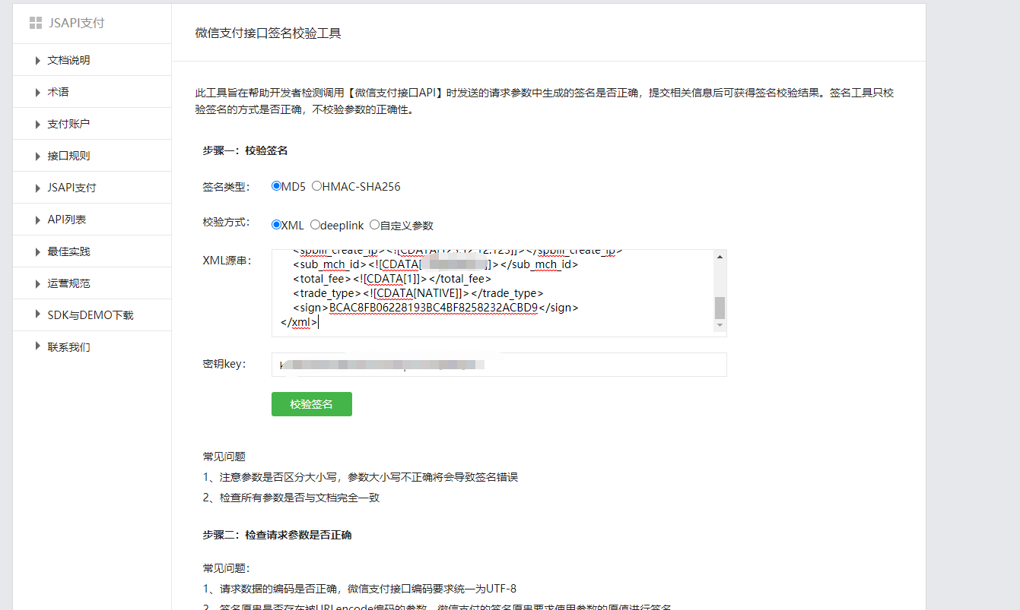The width and height of the screenshot is (1020, 610).
Task: Click the 签名类型 label
Action: pos(226,187)
